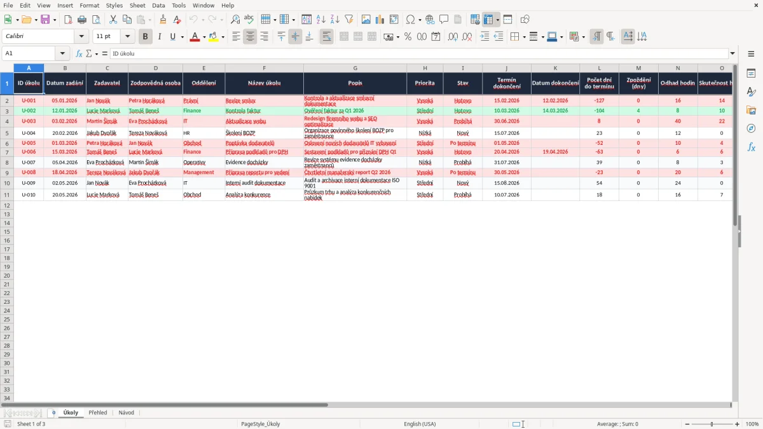Click the Insert Chart icon
Image resolution: width=763 pixels, height=429 pixels.
coord(380,20)
